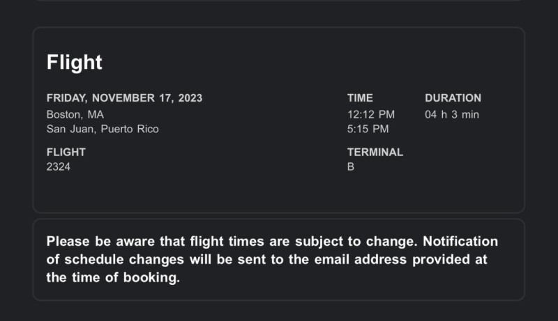This screenshot has width=558, height=321.
Task: Click 'schedule changes' in the notice text
Action: [124, 260]
